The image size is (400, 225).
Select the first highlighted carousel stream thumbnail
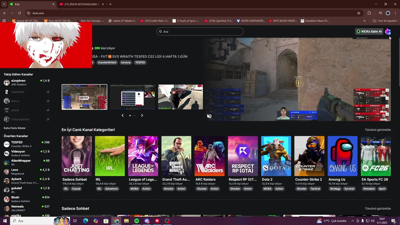[84, 97]
